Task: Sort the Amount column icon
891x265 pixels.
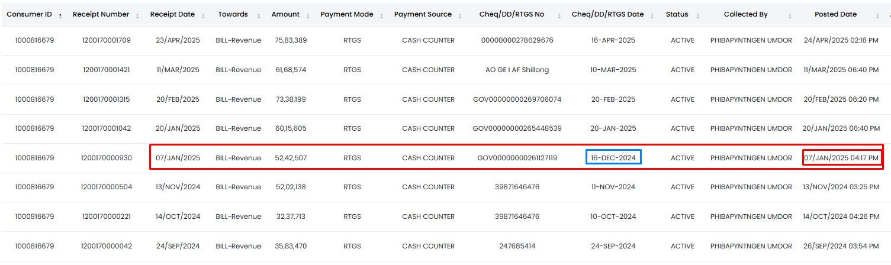Action: [308, 16]
